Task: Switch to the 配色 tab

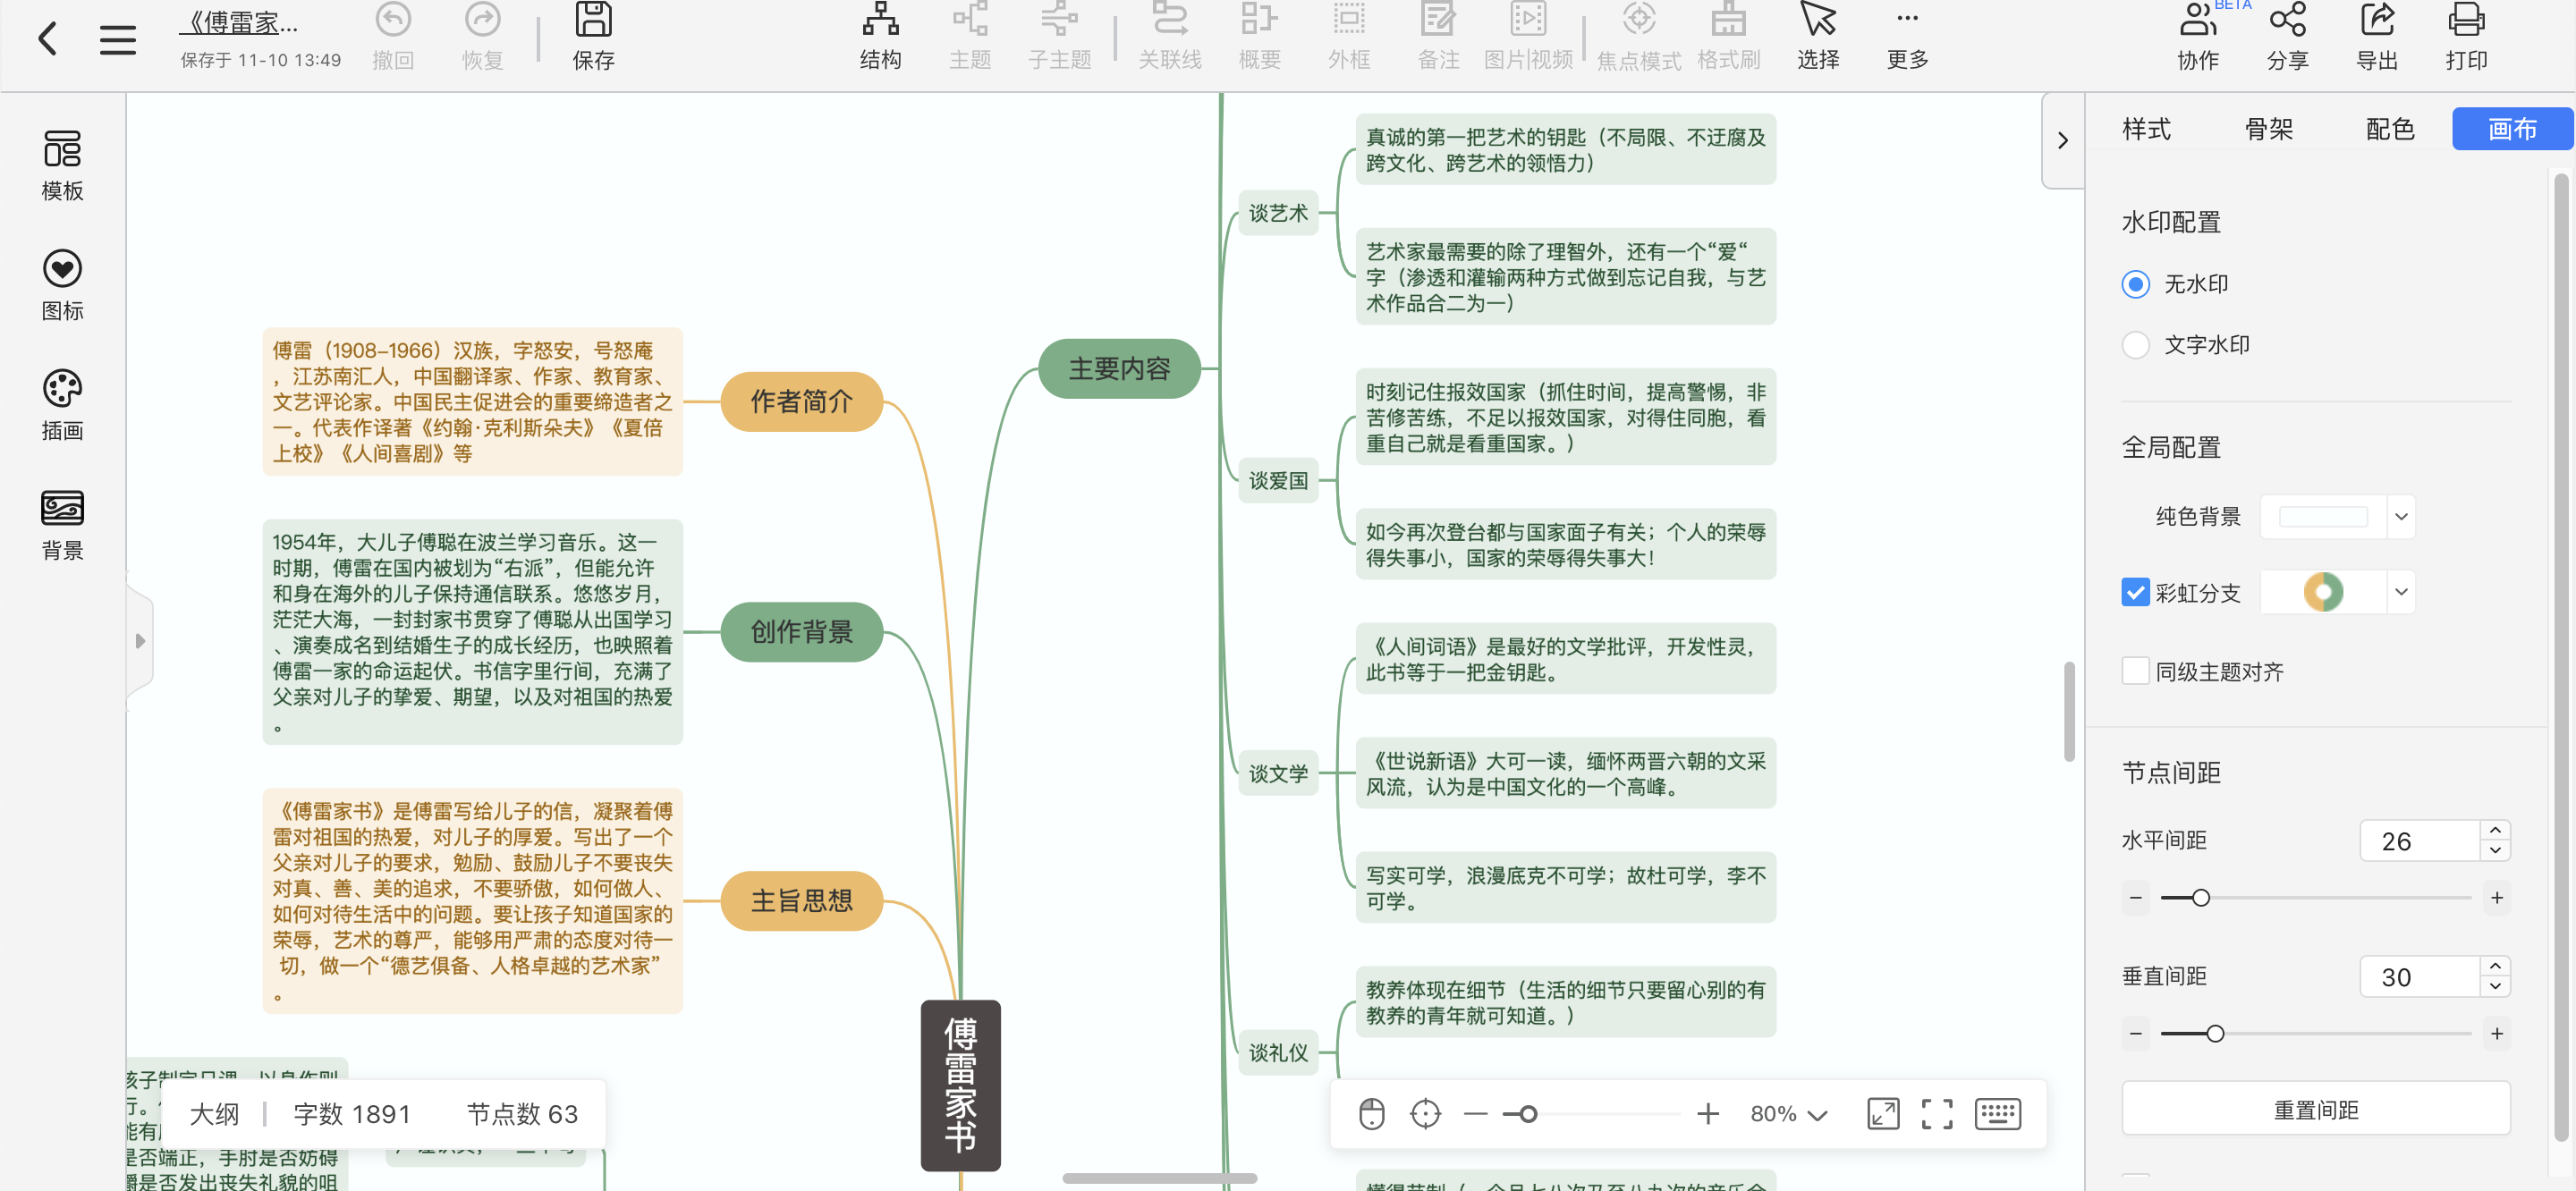Action: pos(2390,129)
